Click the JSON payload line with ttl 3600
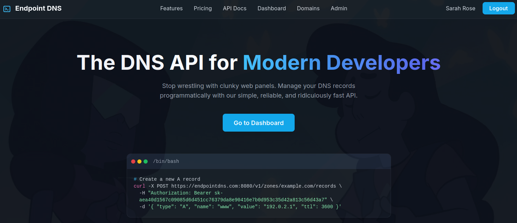 click(x=240, y=207)
